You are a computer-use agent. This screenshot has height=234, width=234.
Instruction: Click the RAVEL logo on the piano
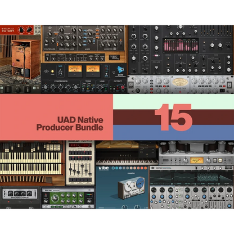pyautogui.click(x=126, y=155)
